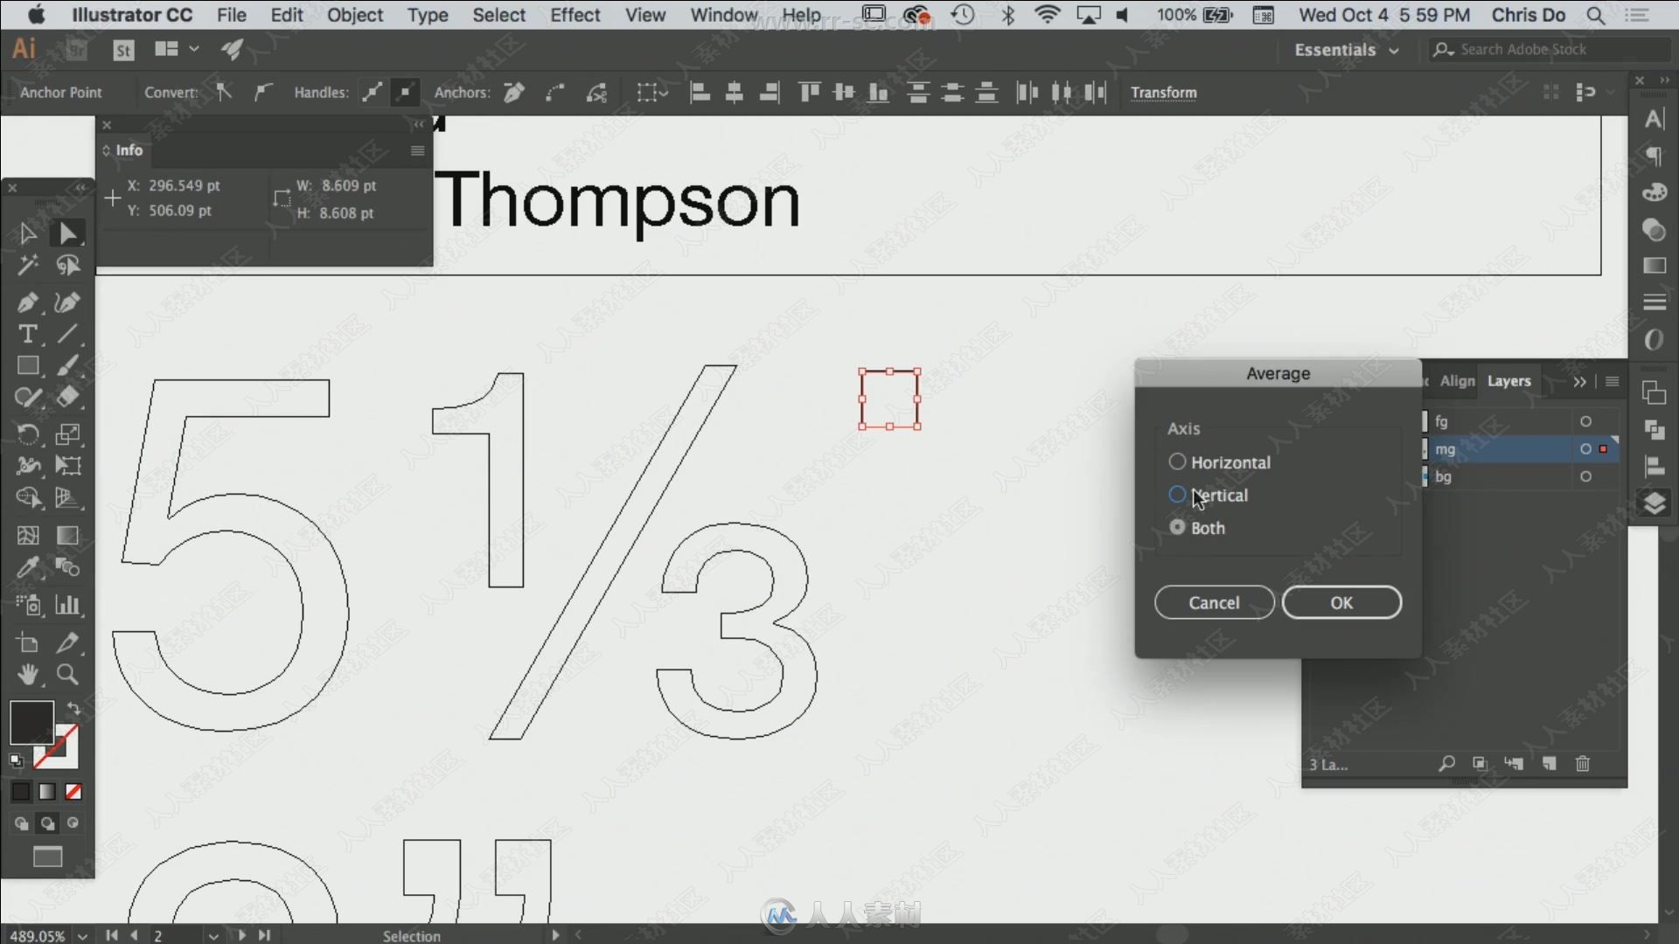Viewport: 1679px width, 944px height.
Task: Open the Effect menu
Action: (575, 14)
